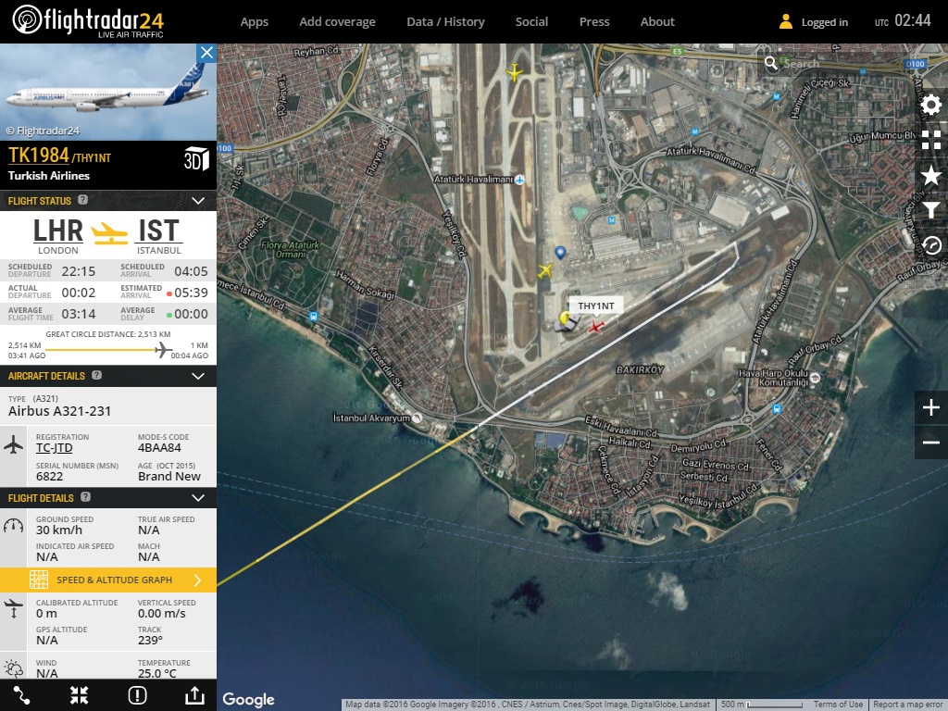This screenshot has width=948, height=711.
Task: Open the playback history clock icon
Action: click(x=930, y=245)
